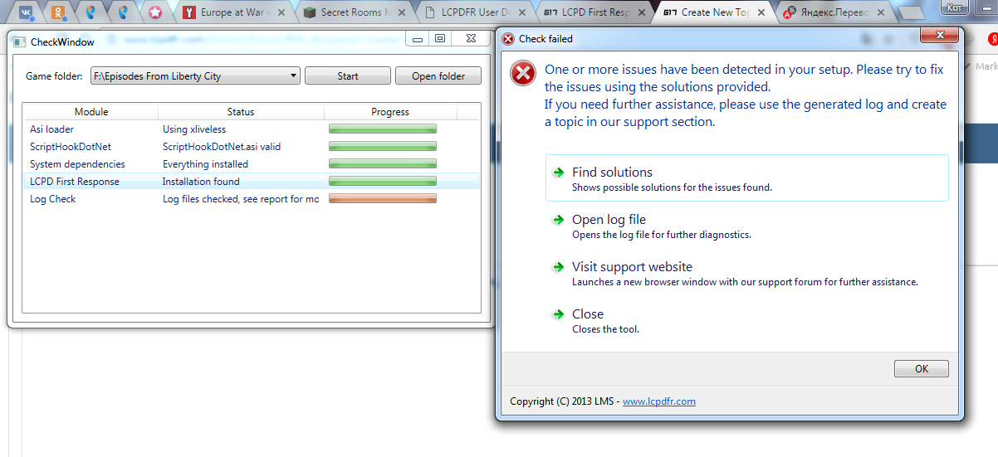Click the 'Using xliveless' status text

pos(194,129)
